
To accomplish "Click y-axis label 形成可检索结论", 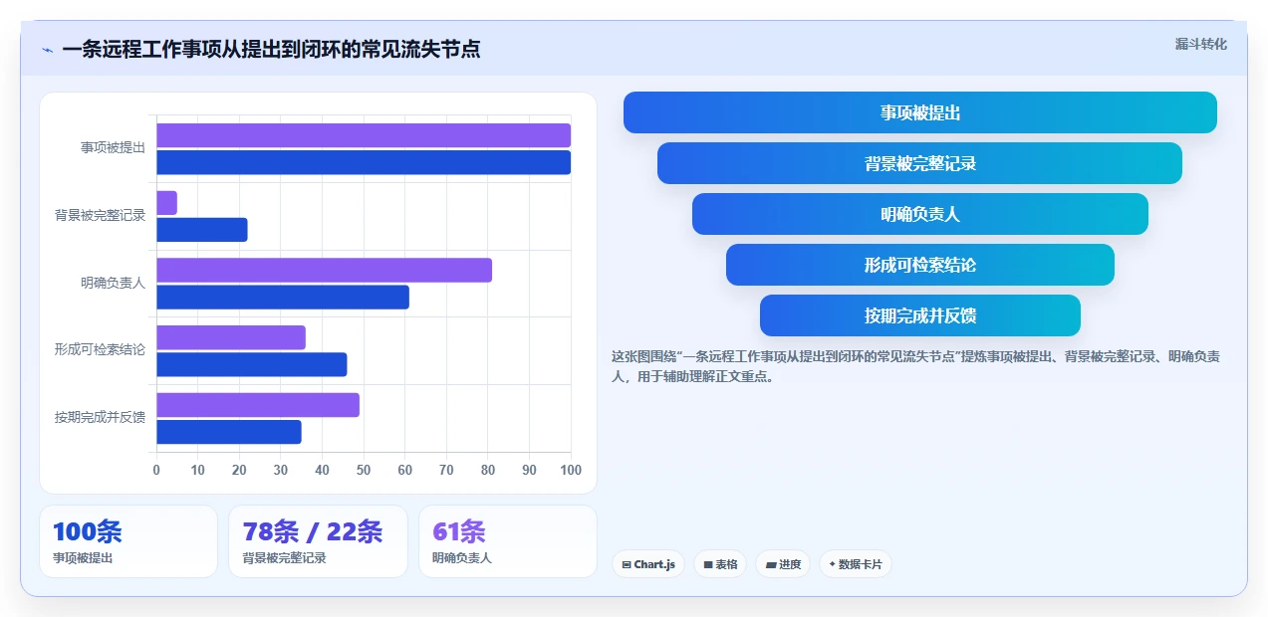I will (x=100, y=350).
